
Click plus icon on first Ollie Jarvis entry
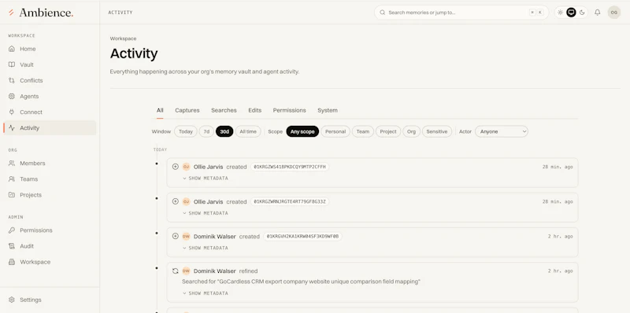pyautogui.click(x=175, y=167)
